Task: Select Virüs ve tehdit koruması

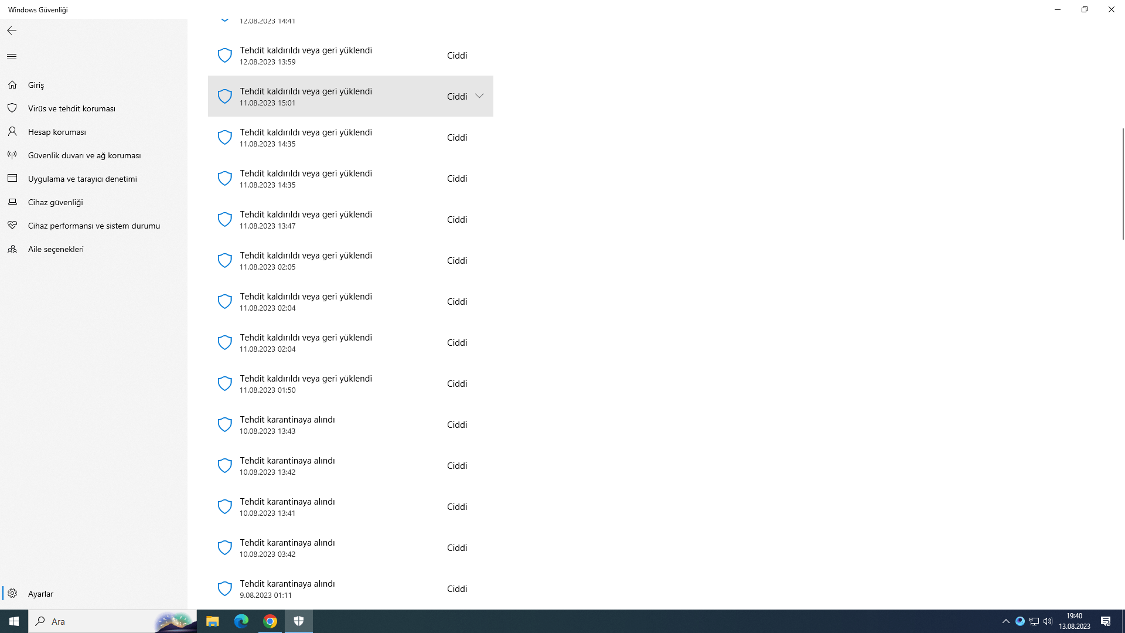Action: 94,108
